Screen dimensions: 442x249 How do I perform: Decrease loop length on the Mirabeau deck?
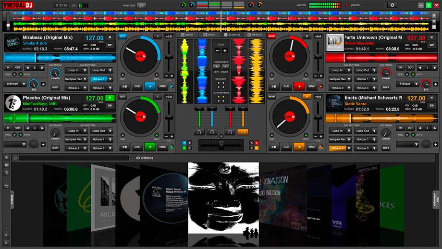(27, 68)
